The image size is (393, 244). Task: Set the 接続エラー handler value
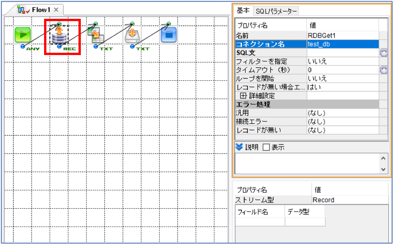[x=343, y=122]
